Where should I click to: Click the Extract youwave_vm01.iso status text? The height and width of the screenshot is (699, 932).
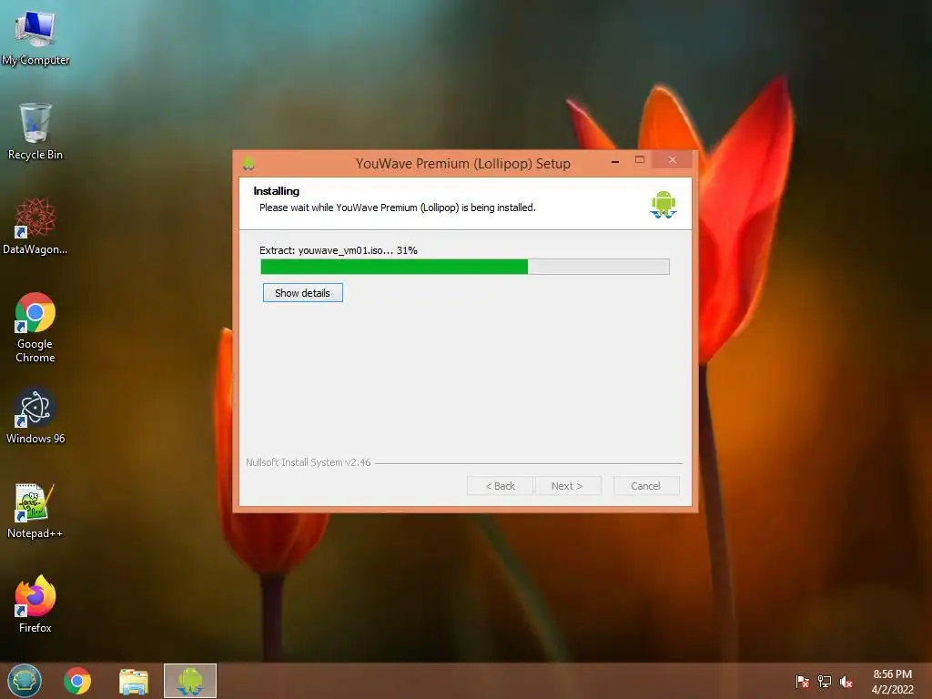point(339,250)
